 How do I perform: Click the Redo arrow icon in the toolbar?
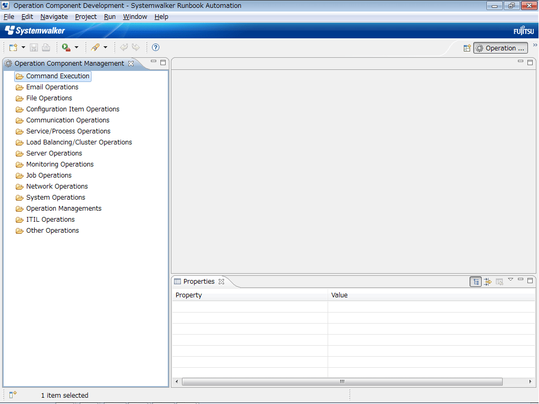(136, 47)
